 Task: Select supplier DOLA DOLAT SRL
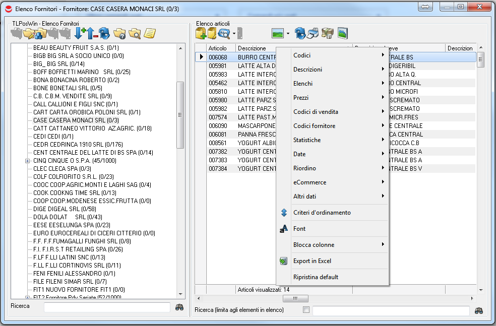[x=67, y=217]
